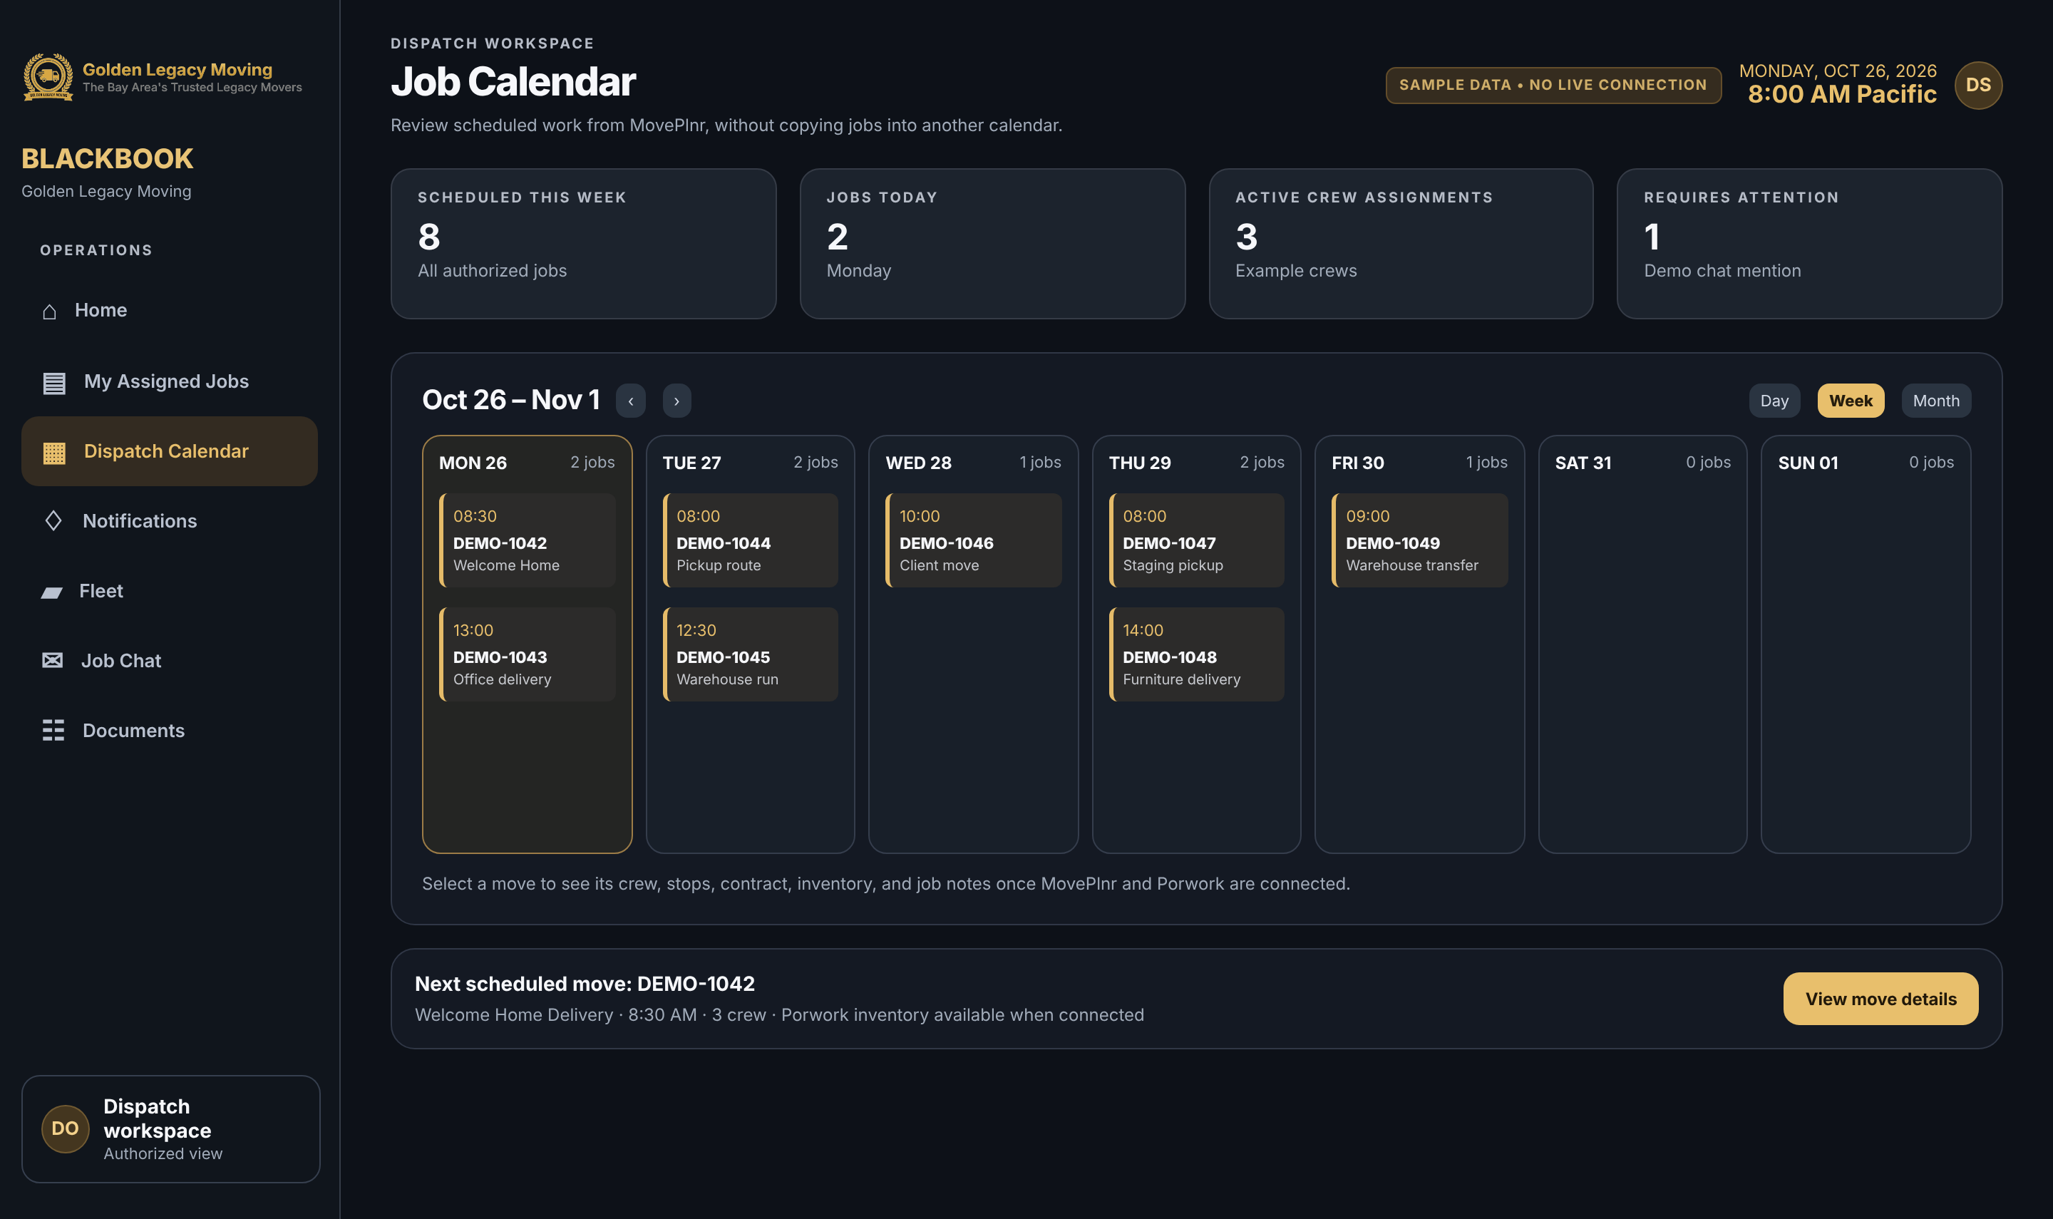Screen dimensions: 2053x1219
Task: Click the Fleet icon in sidebar
Action: point(52,592)
